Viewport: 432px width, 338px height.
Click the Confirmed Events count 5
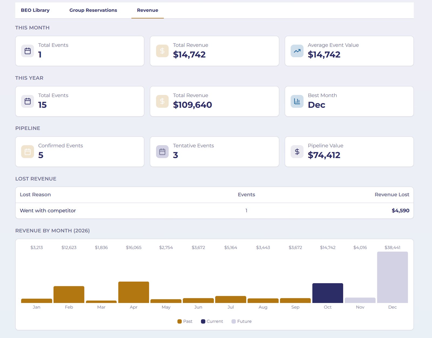pyautogui.click(x=41, y=155)
